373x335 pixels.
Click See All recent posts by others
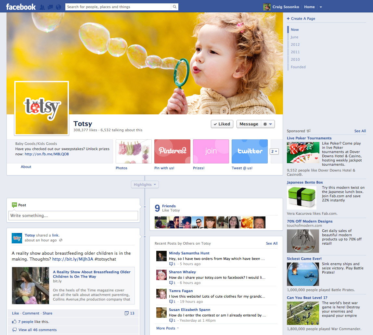[272, 243]
